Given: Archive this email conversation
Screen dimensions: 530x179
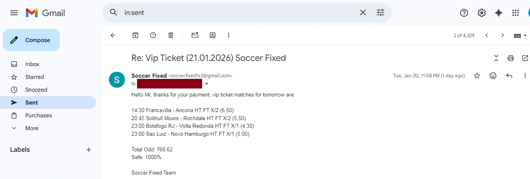Looking at the screenshot, I should click(135, 35).
